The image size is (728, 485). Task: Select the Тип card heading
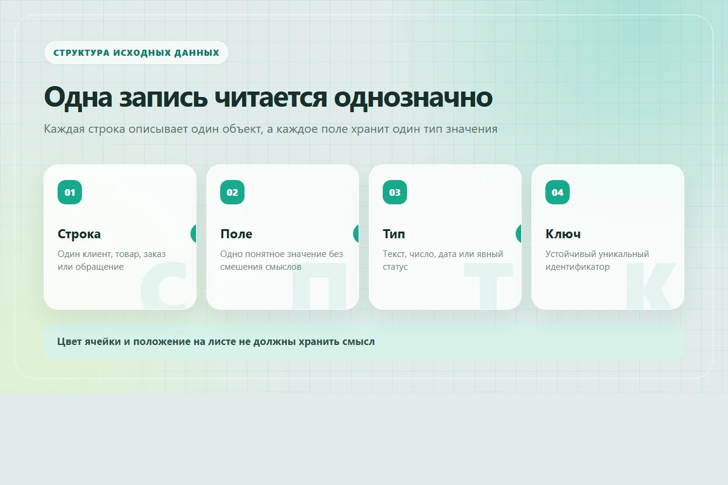point(394,234)
